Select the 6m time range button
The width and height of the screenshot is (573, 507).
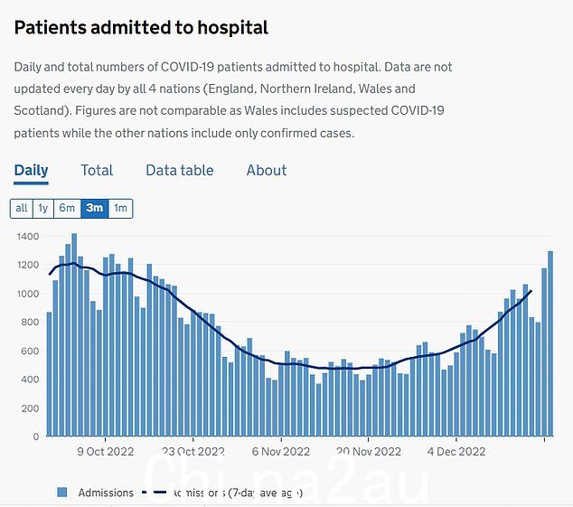coord(67,209)
